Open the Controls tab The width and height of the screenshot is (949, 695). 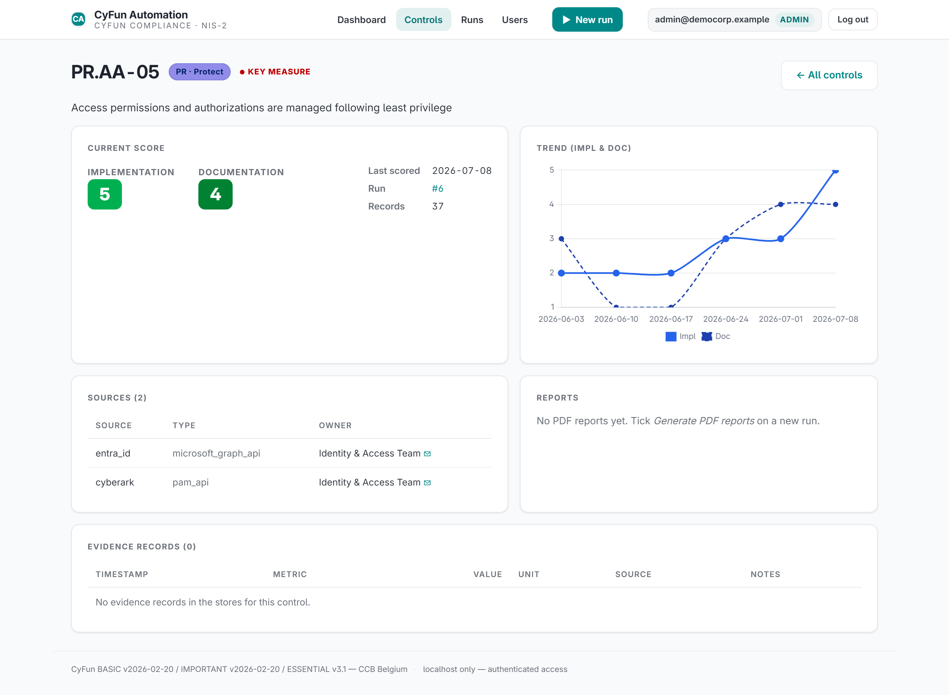click(x=423, y=20)
